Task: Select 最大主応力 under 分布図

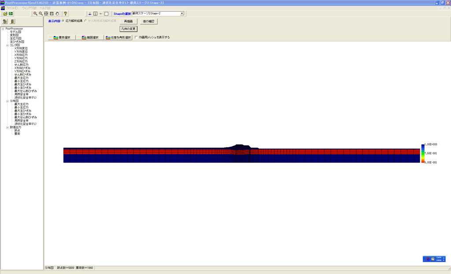Action: pos(21,104)
